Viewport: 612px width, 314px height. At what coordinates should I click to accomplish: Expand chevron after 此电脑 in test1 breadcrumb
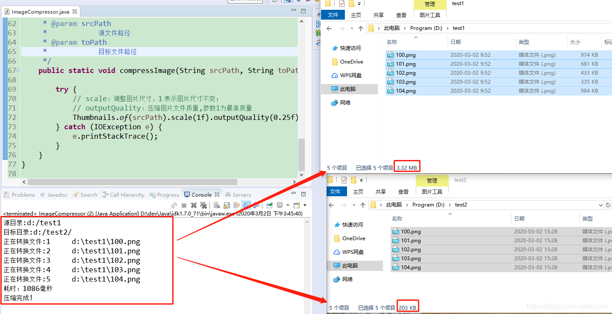[405, 28]
